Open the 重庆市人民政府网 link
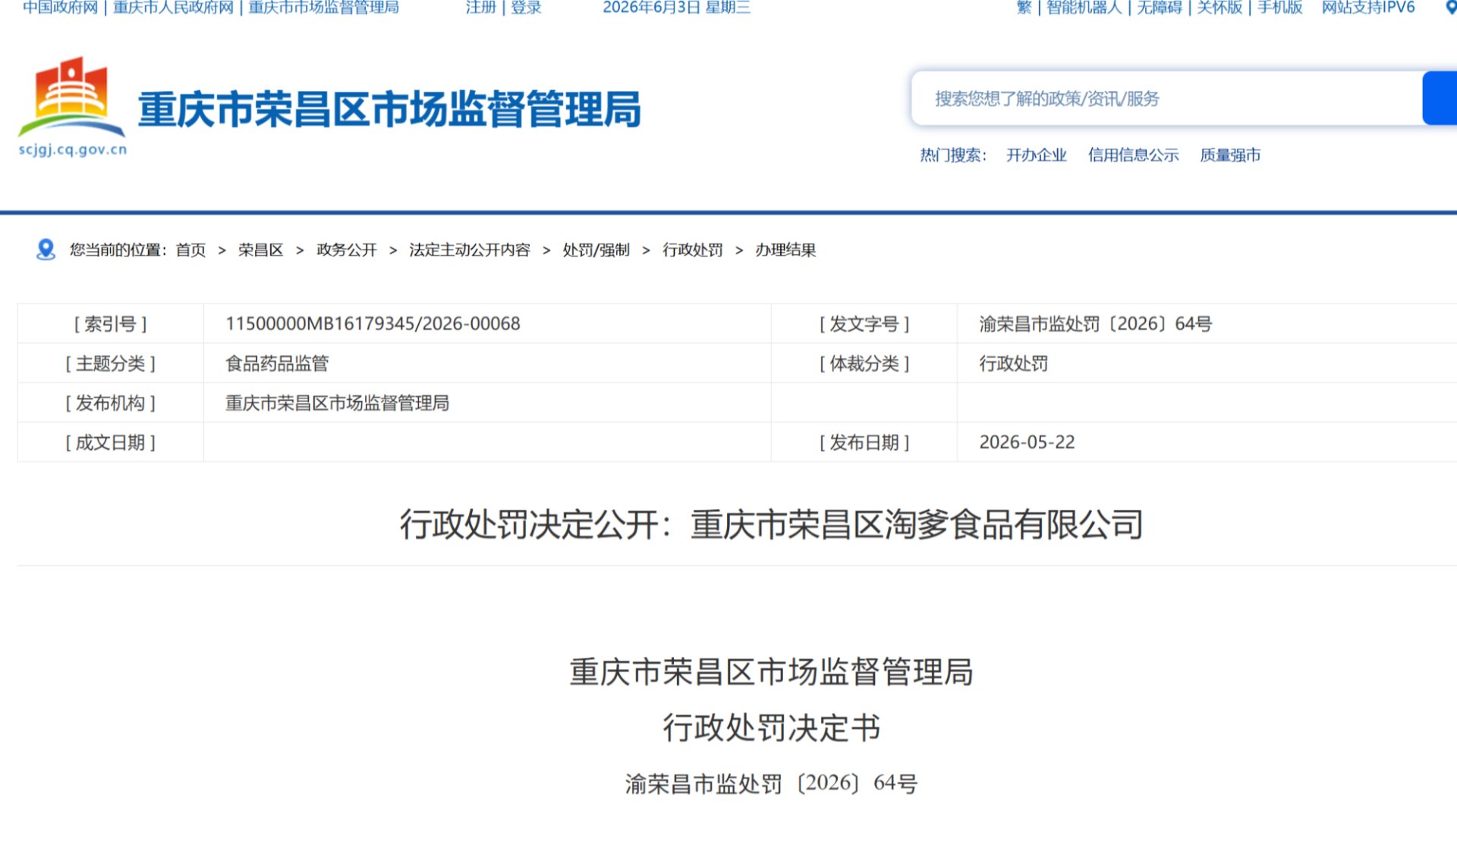This screenshot has height=846, width=1457. [x=173, y=8]
